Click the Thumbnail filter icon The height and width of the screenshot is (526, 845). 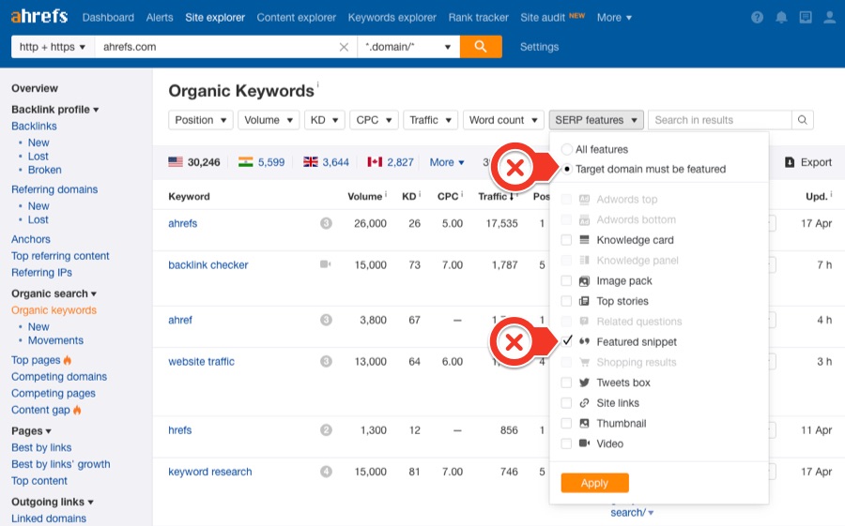584,423
